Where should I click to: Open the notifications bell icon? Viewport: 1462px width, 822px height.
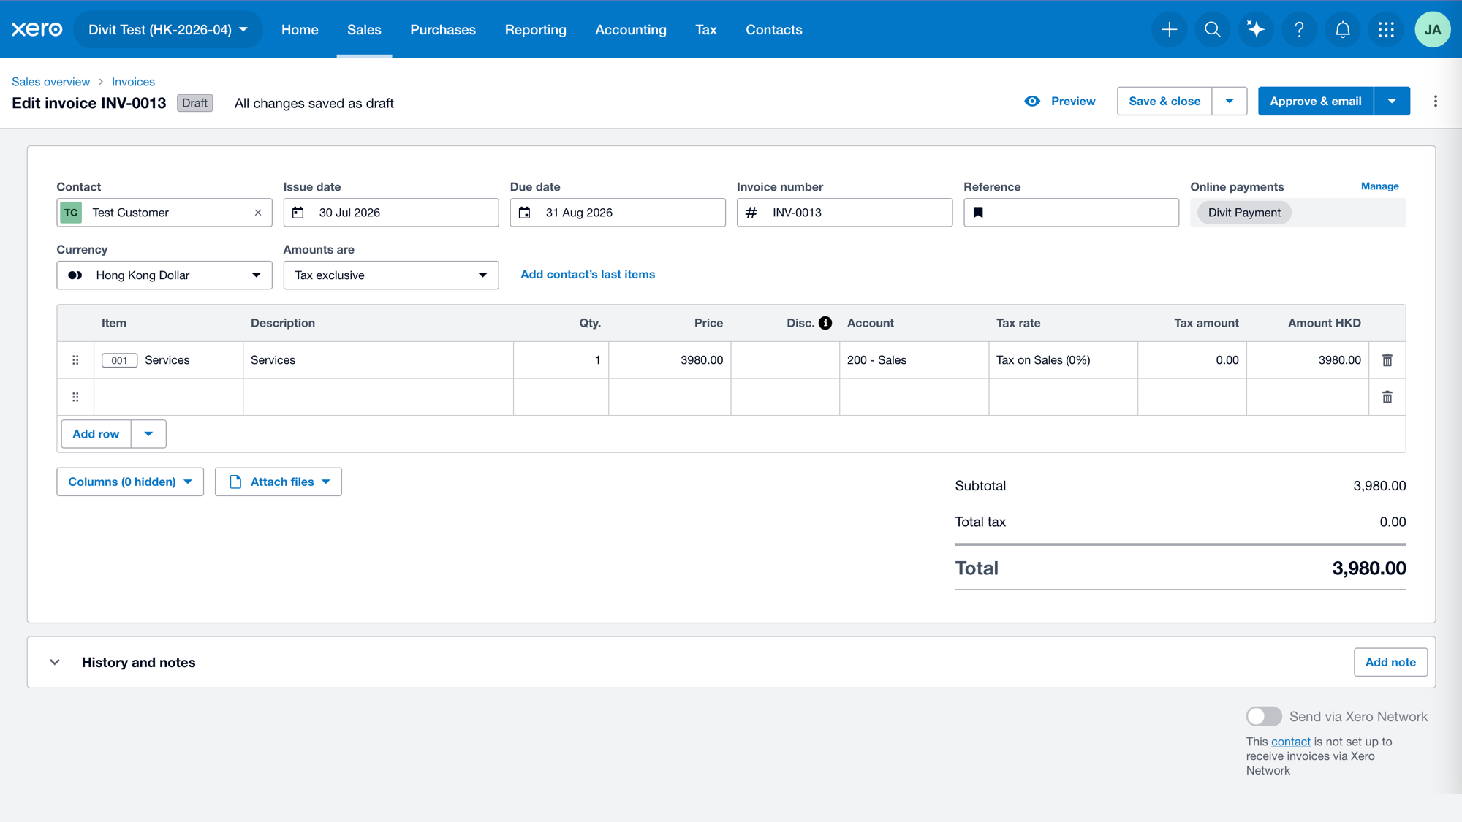tap(1343, 29)
